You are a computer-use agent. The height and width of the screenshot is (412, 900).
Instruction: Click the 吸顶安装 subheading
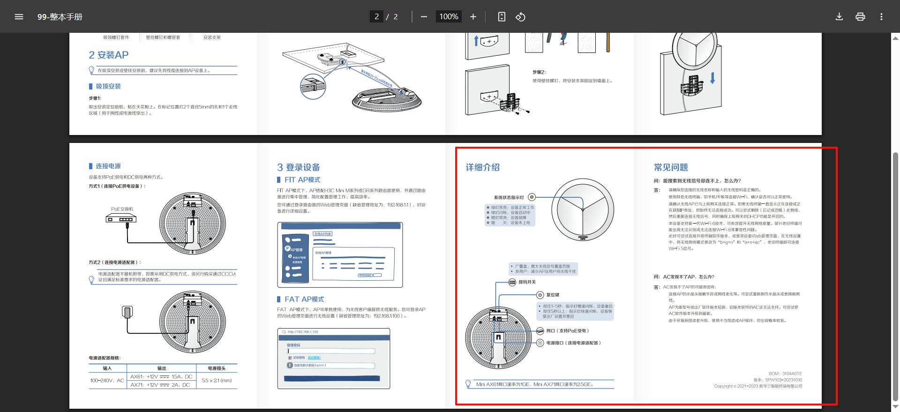pos(108,86)
